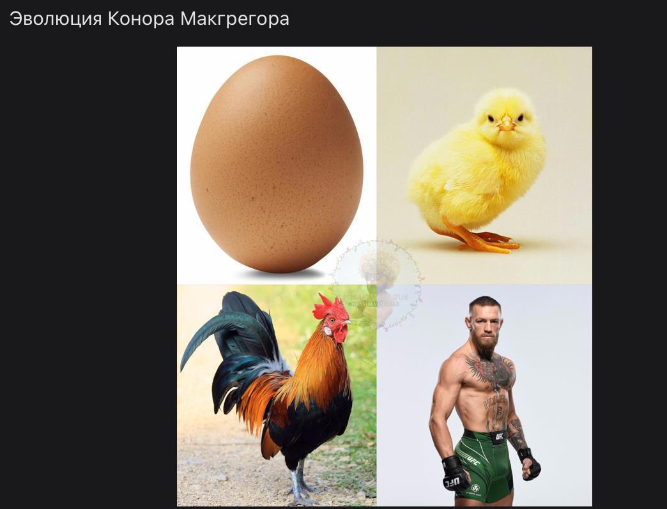Open the rooster picture
This screenshot has width=667, height=509.
[x=277, y=395]
